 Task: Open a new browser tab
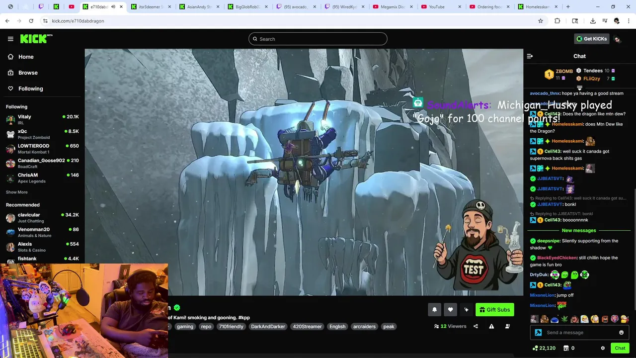tap(568, 7)
